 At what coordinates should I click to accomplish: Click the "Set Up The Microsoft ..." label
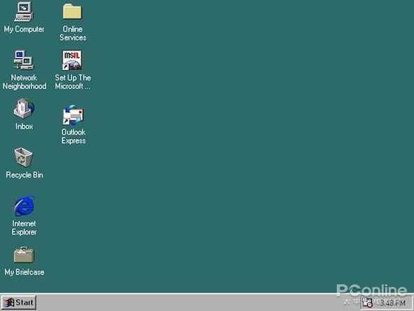(73, 82)
